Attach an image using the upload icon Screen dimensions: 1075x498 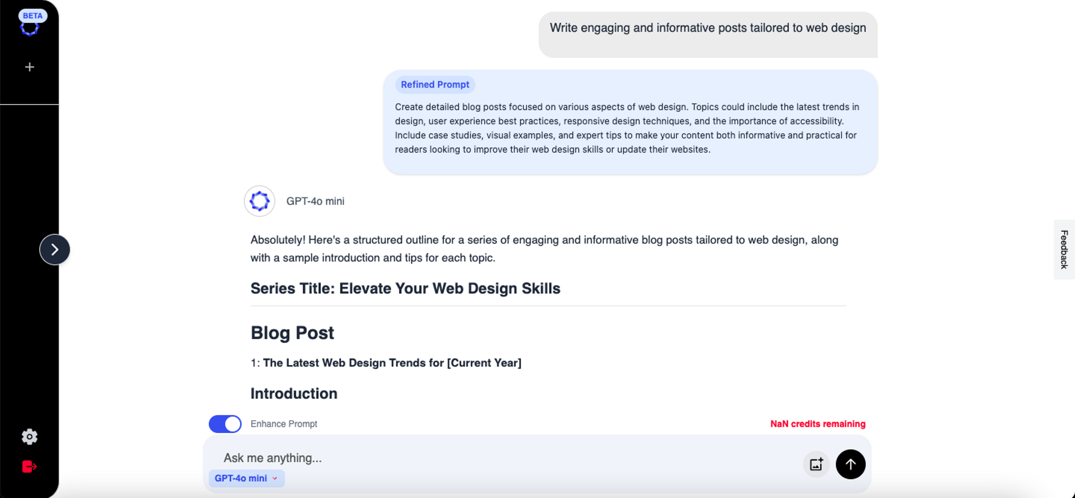(x=816, y=464)
